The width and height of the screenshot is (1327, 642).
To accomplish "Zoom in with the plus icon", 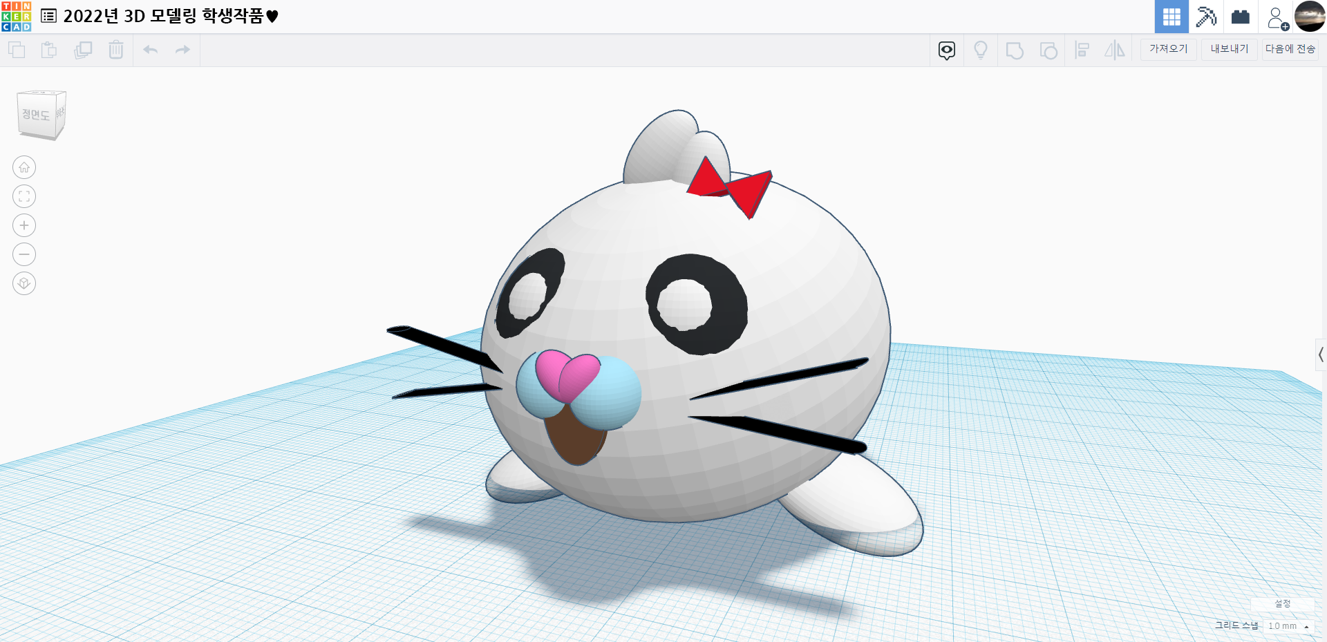I will [24, 225].
